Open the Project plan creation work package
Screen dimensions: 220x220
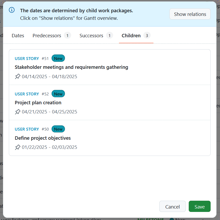click(x=38, y=102)
